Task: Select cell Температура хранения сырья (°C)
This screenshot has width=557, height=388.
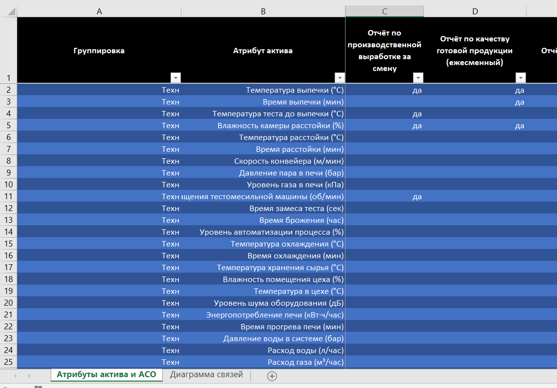Action: coord(263,268)
